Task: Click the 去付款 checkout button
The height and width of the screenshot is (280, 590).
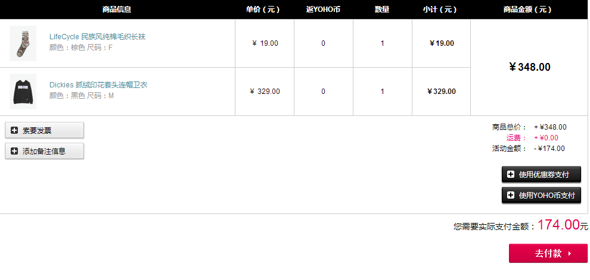Action: (x=548, y=253)
